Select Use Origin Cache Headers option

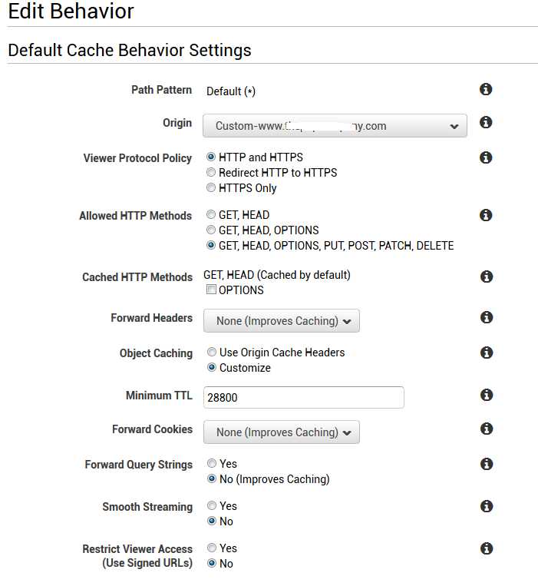pos(211,353)
